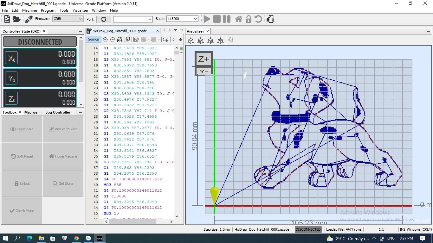Click the soft reset toolbar icon

click(x=258, y=19)
